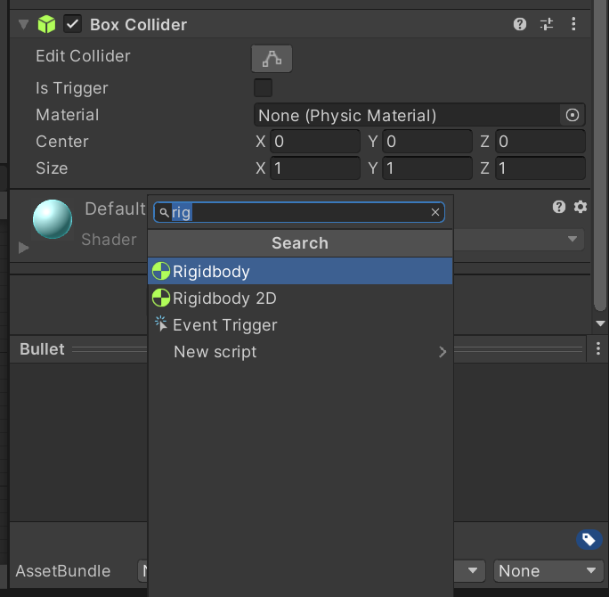609x597 pixels.
Task: Click the Center Z value field
Action: click(540, 142)
